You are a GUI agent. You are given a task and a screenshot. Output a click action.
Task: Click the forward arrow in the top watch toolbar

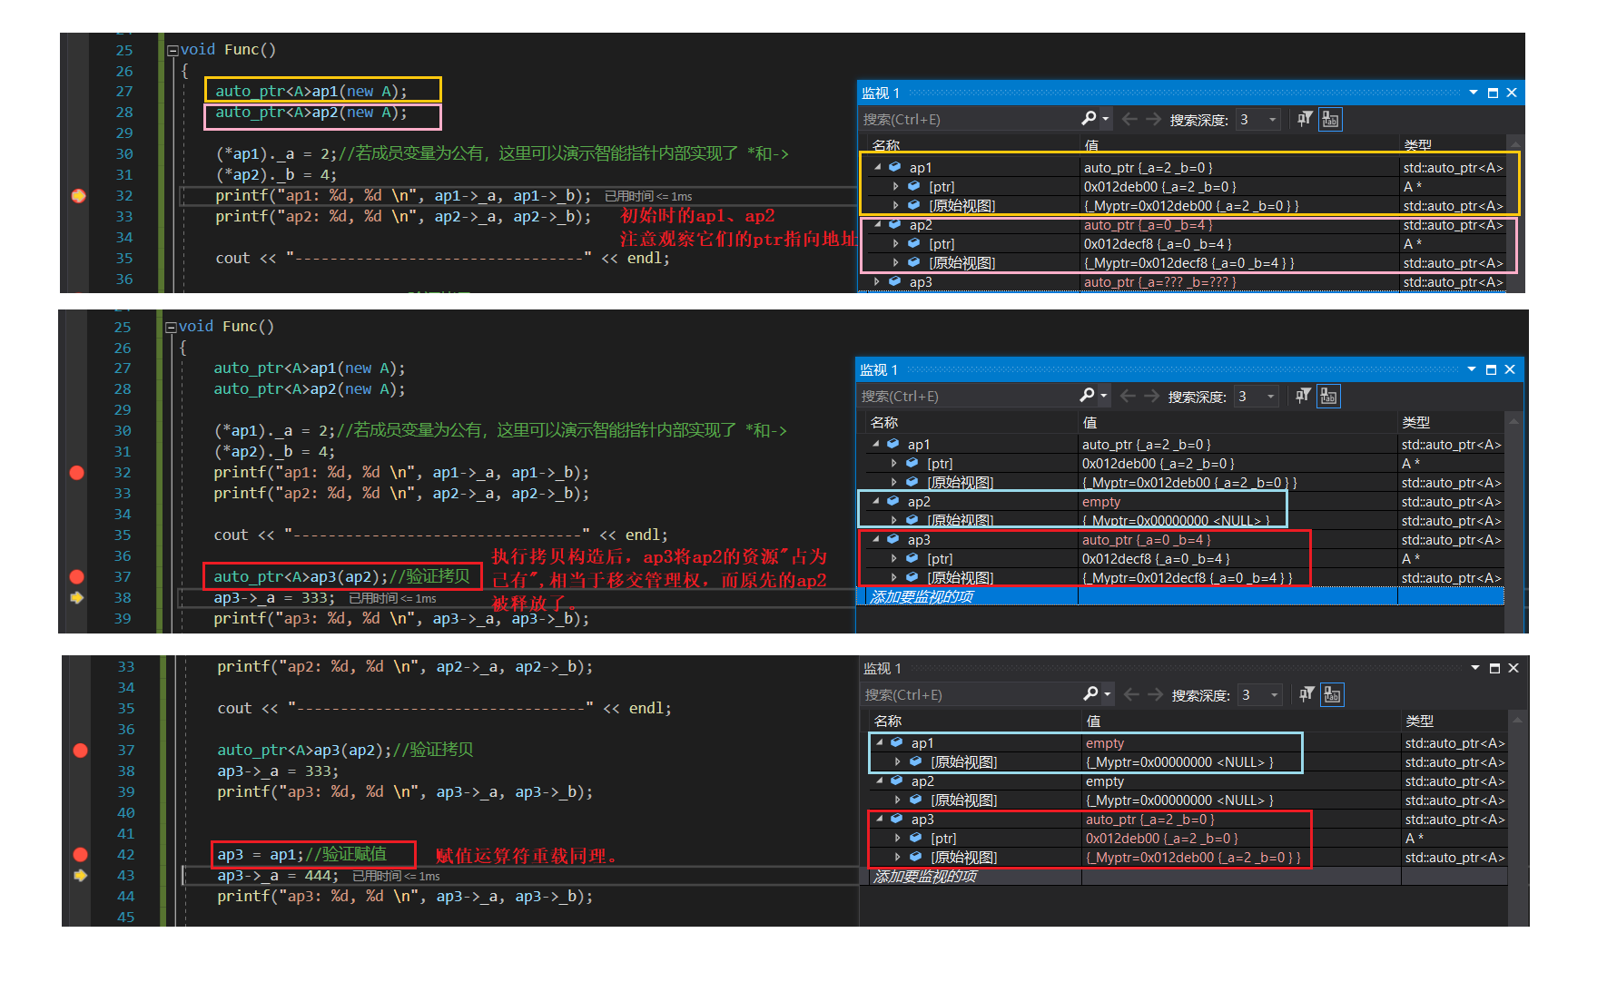tap(1153, 119)
